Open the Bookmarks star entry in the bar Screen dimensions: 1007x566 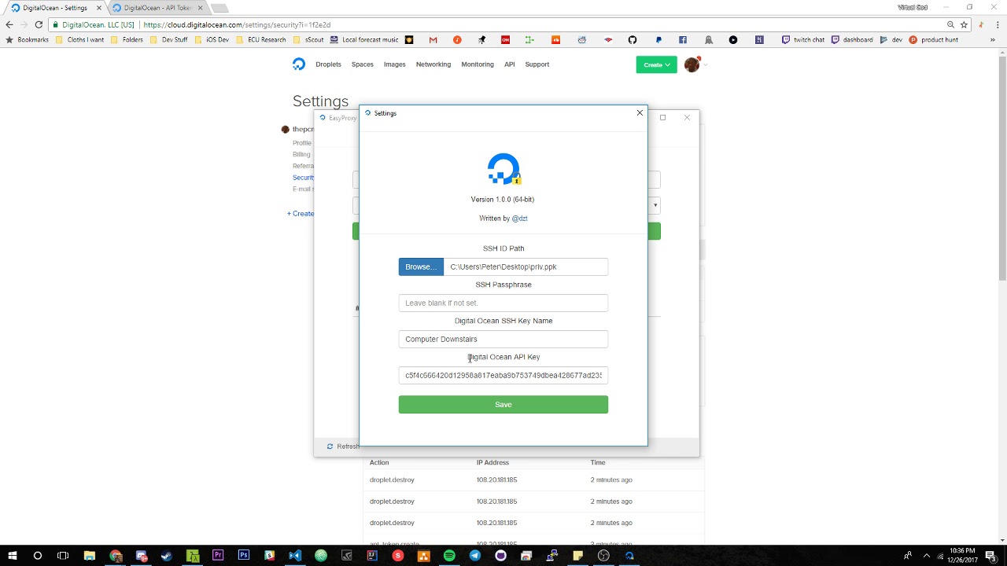click(27, 39)
